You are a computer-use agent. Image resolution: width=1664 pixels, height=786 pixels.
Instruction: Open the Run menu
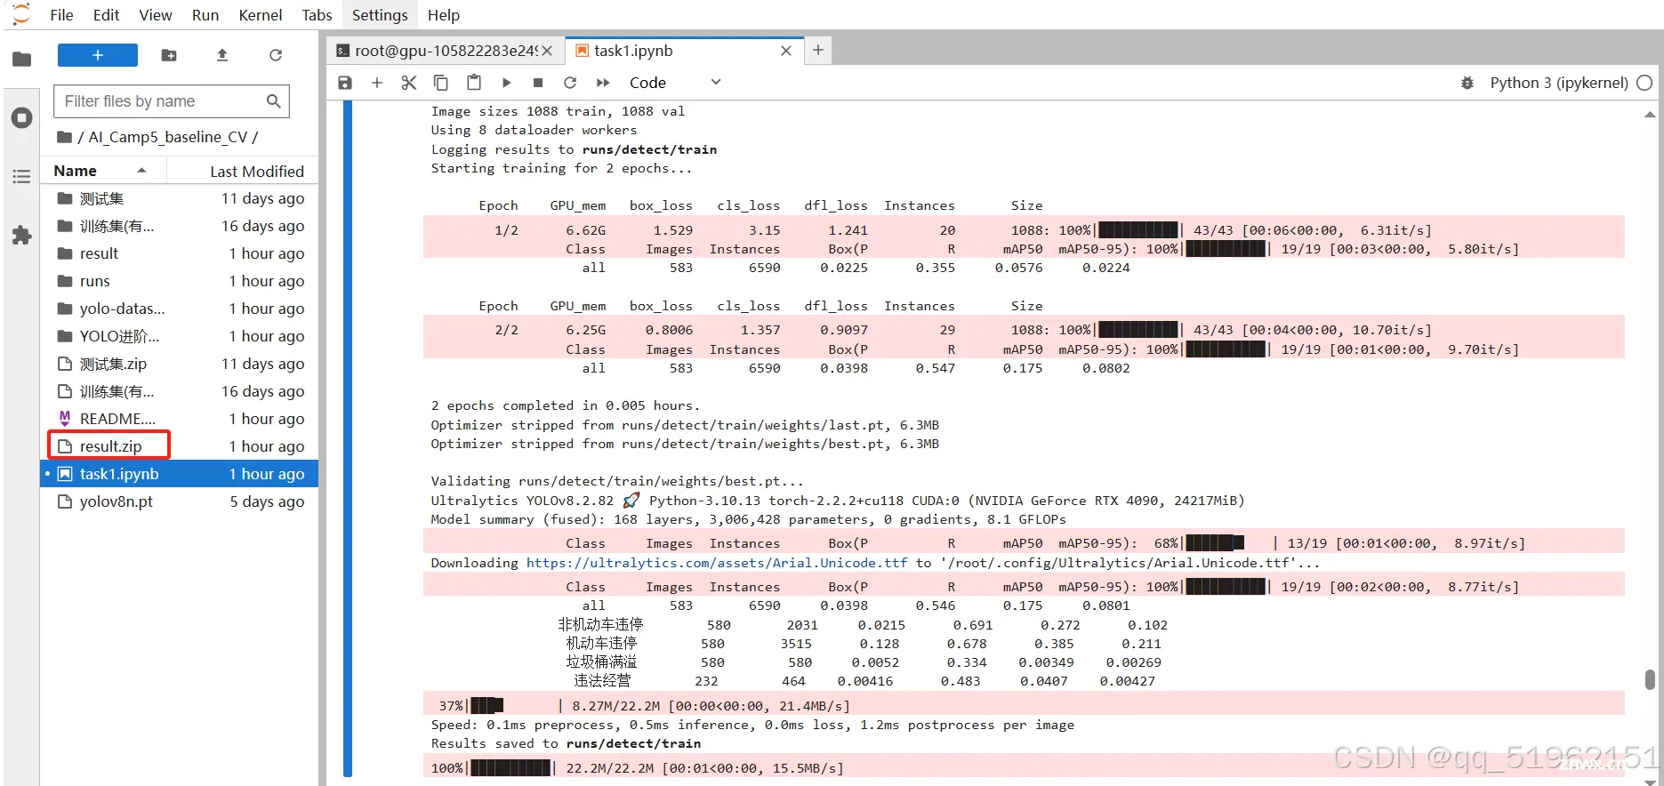(205, 15)
